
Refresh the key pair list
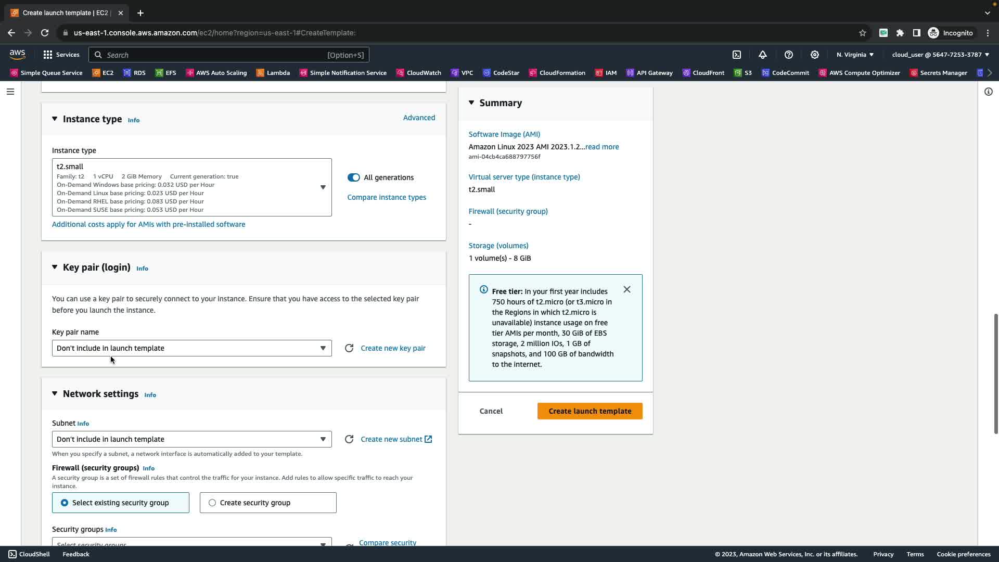(x=349, y=348)
